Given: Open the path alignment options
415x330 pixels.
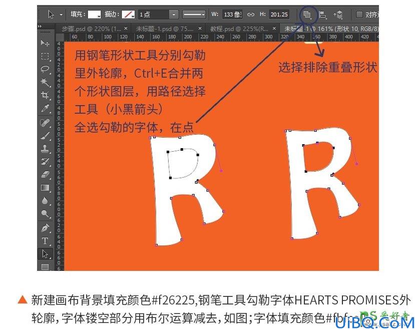Looking at the screenshot, I should tap(322, 15).
